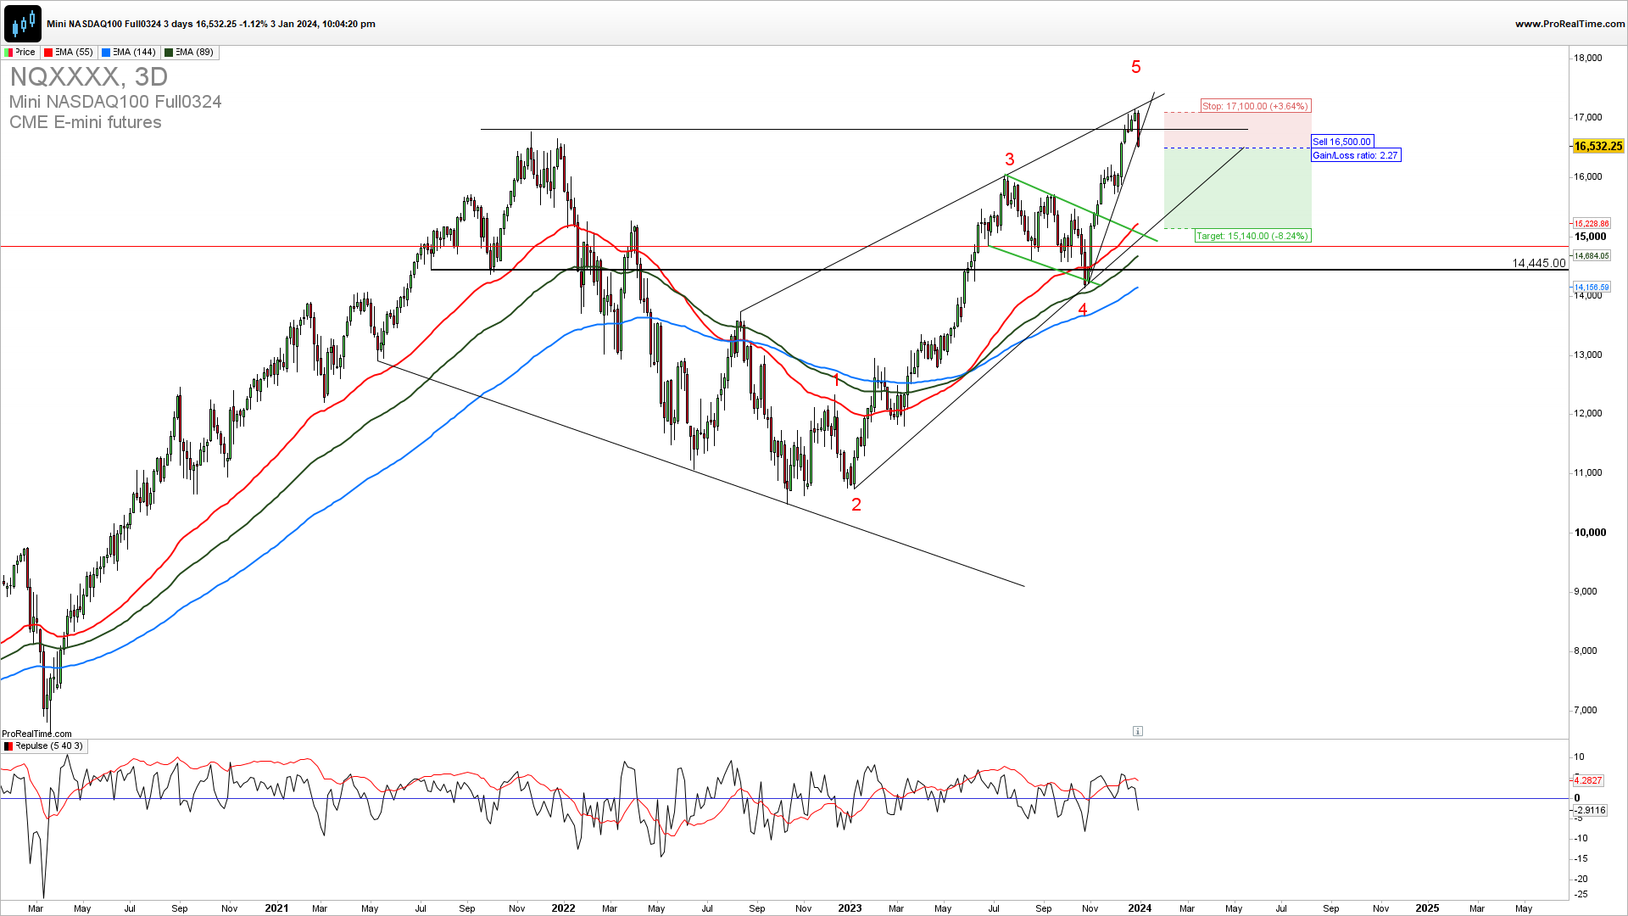Click the yellow 16,532.25 current price tag
Screen dimensions: 1628x916
(x=1598, y=146)
